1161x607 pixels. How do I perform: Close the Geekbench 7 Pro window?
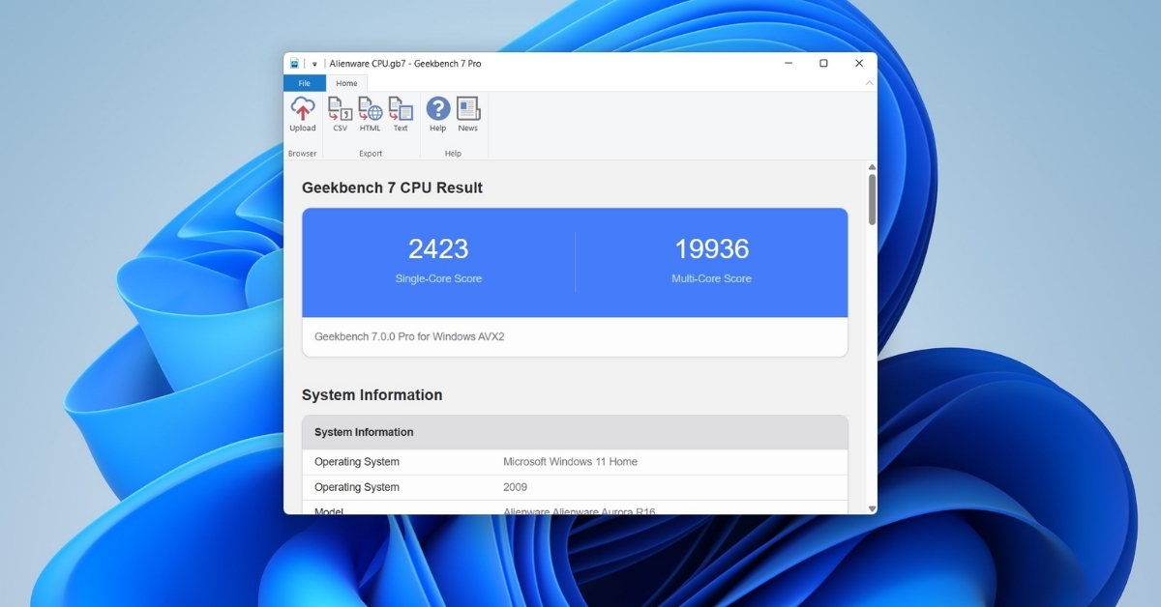click(x=859, y=64)
